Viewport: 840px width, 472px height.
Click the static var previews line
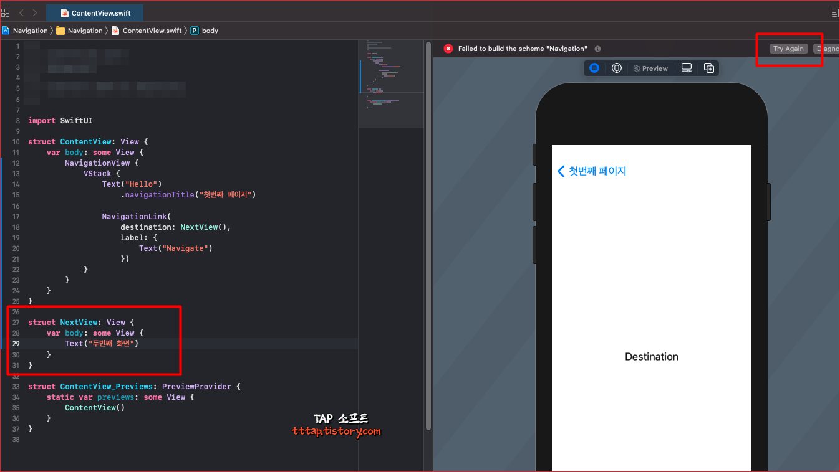(x=120, y=397)
